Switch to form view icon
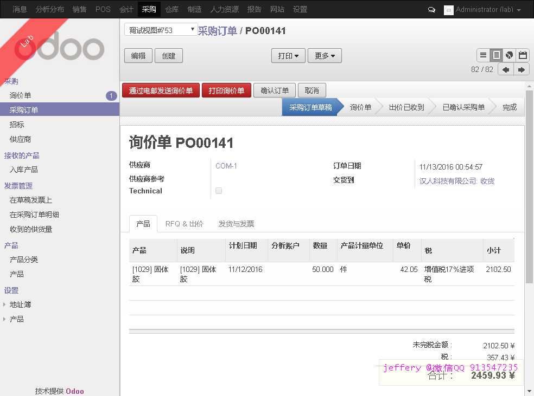Viewport: 534px width, 396px height. coord(496,55)
